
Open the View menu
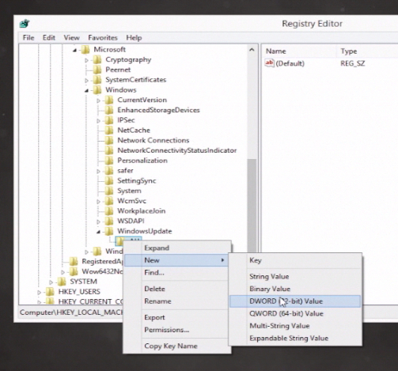tap(71, 38)
